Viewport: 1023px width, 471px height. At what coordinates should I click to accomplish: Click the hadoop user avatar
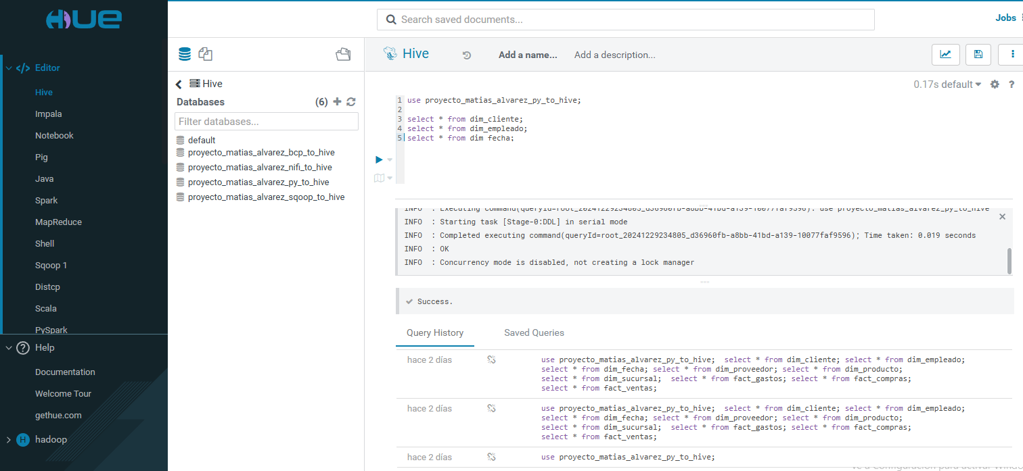pos(23,440)
